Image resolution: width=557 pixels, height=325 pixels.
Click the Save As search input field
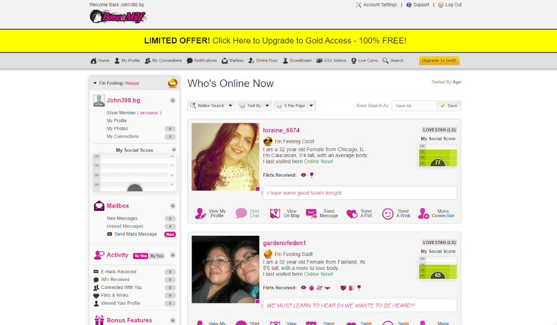coord(414,106)
